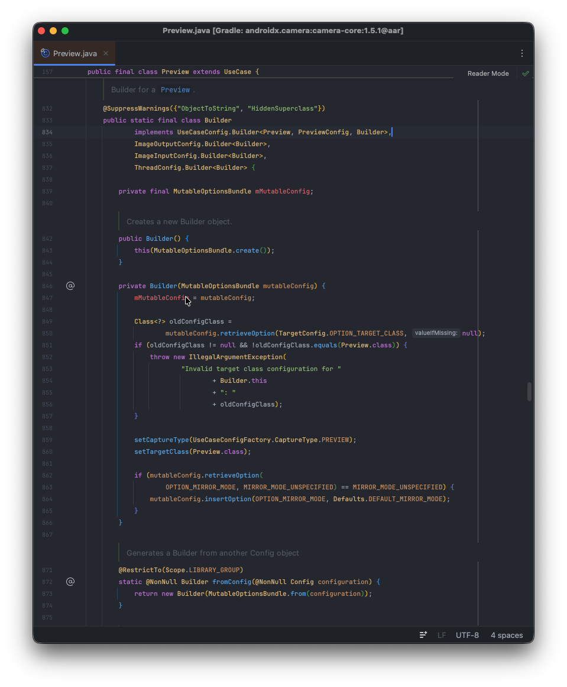Open the editor tab options kebab menu
Viewport: 567px width, 687px height.
pyautogui.click(x=522, y=53)
